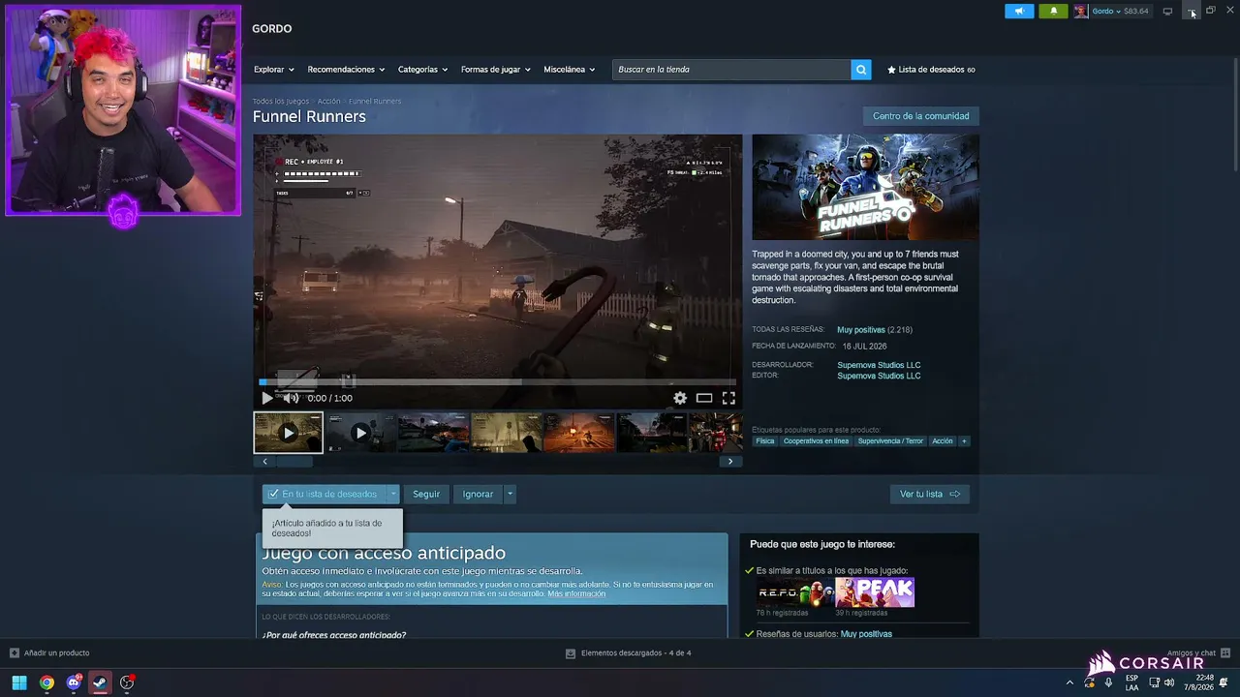Click the Steam taskbar icon
Viewport: 1240px width, 697px height.
click(100, 682)
